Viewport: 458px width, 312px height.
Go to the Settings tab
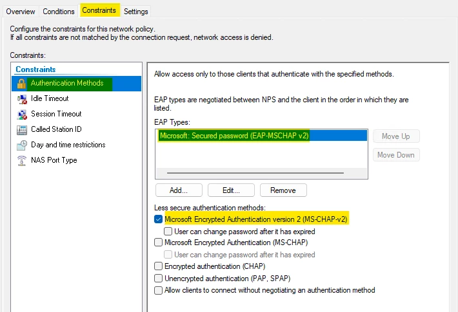coord(136,12)
